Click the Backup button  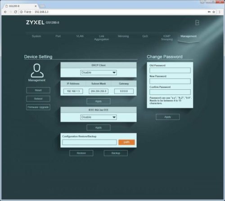click(x=116, y=153)
